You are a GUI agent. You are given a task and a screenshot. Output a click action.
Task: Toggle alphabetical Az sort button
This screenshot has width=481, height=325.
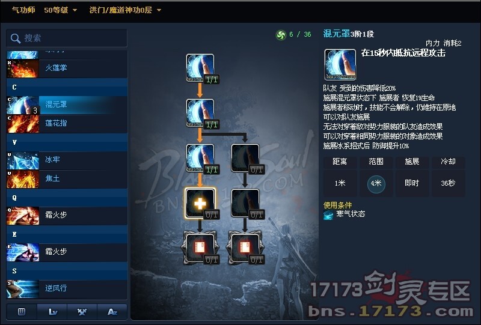(x=112, y=312)
